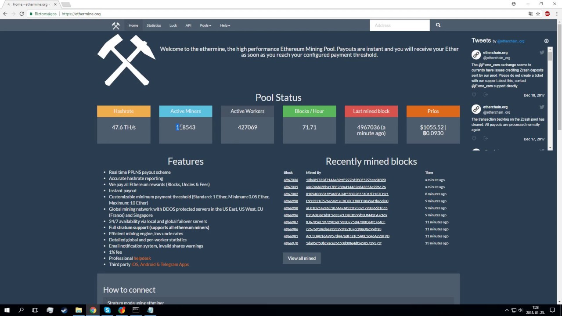
Task: Open miner address a4e746f62Bba17BE28fA414432e84335Ae996126
Action: (x=346, y=187)
